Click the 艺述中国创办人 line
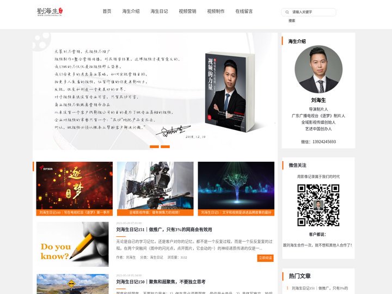The height and width of the screenshot is (294, 392). coord(318,128)
